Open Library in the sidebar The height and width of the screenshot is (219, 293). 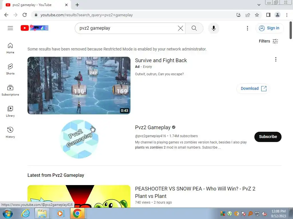point(10,111)
